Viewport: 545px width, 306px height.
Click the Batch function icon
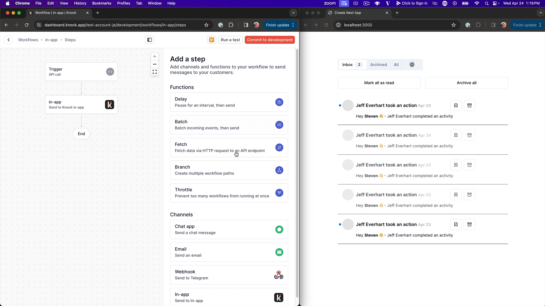(280, 125)
